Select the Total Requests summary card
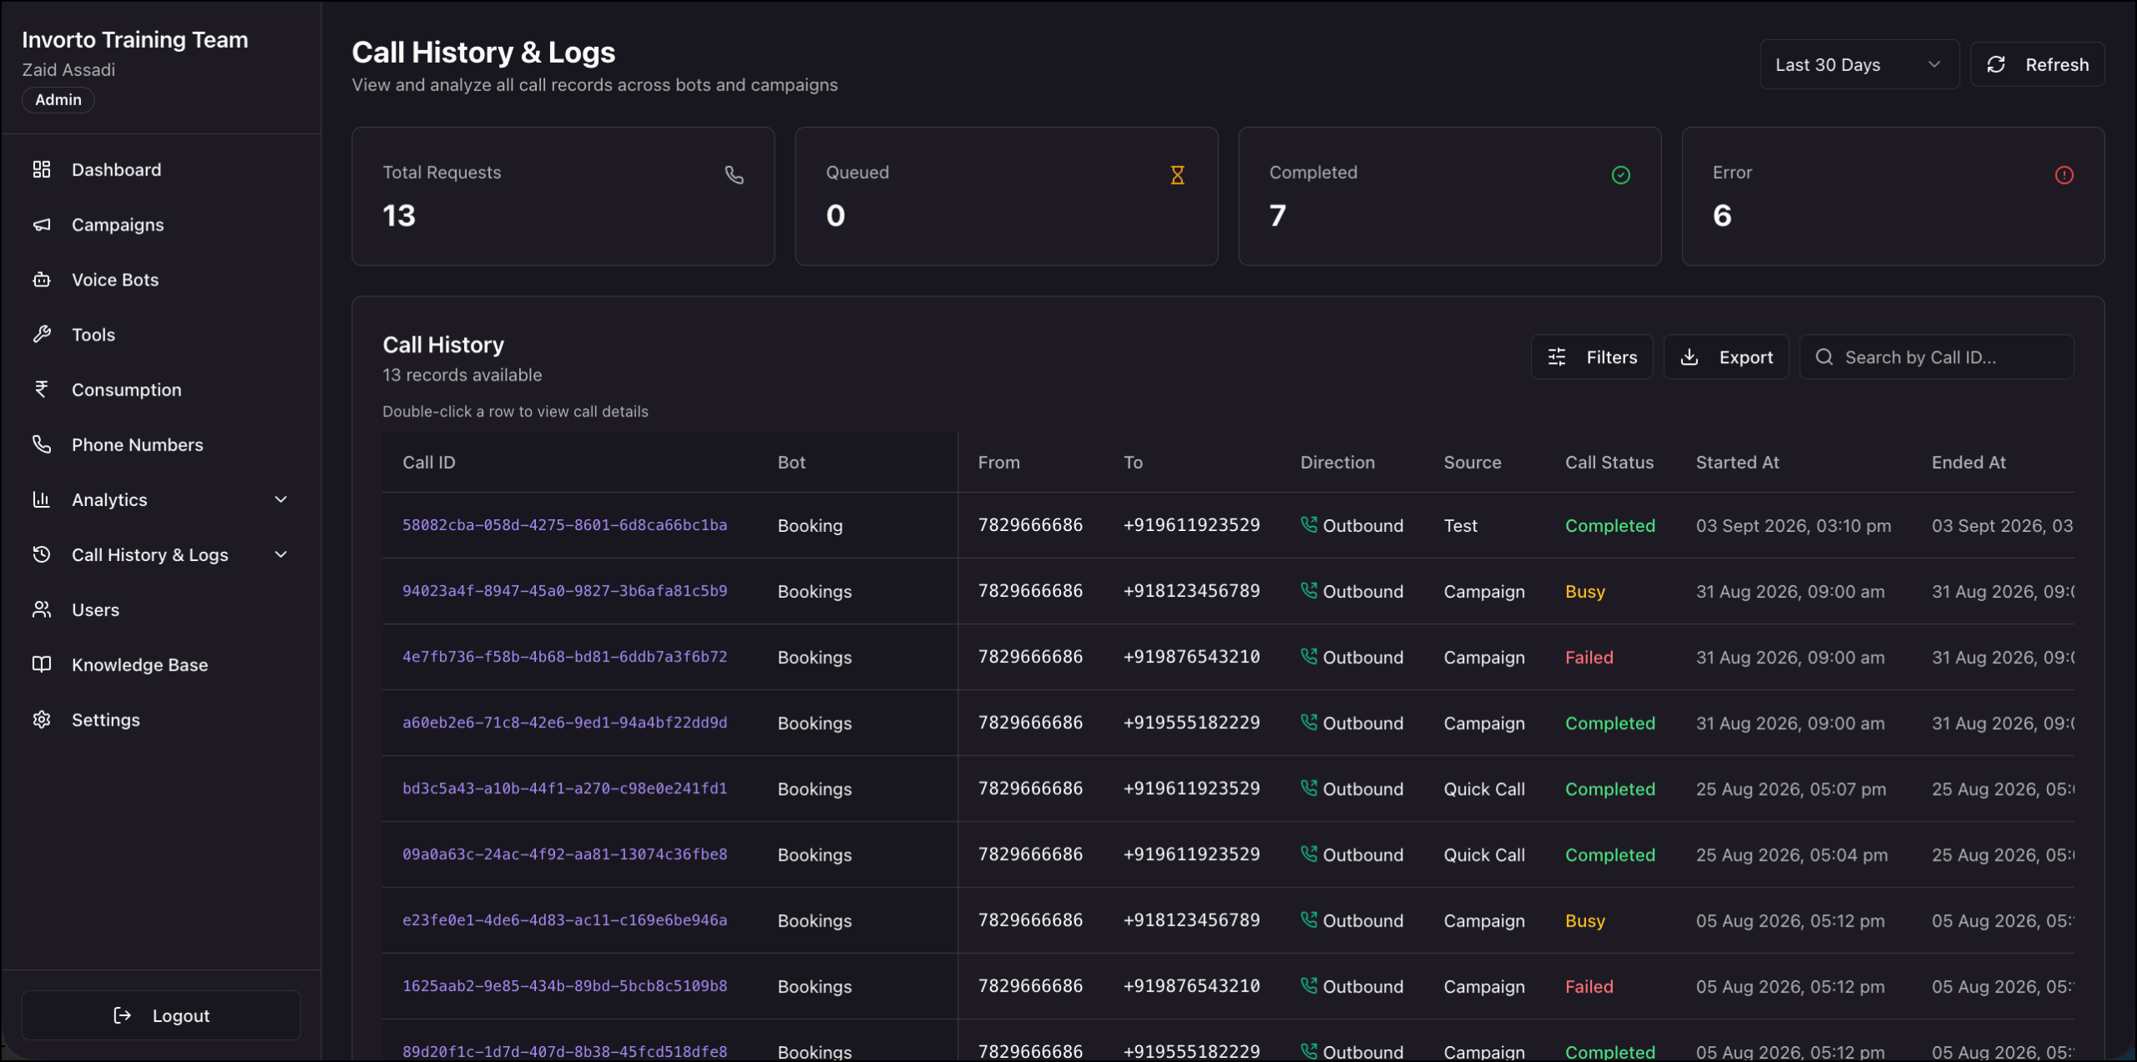The height and width of the screenshot is (1062, 2137). (x=563, y=196)
